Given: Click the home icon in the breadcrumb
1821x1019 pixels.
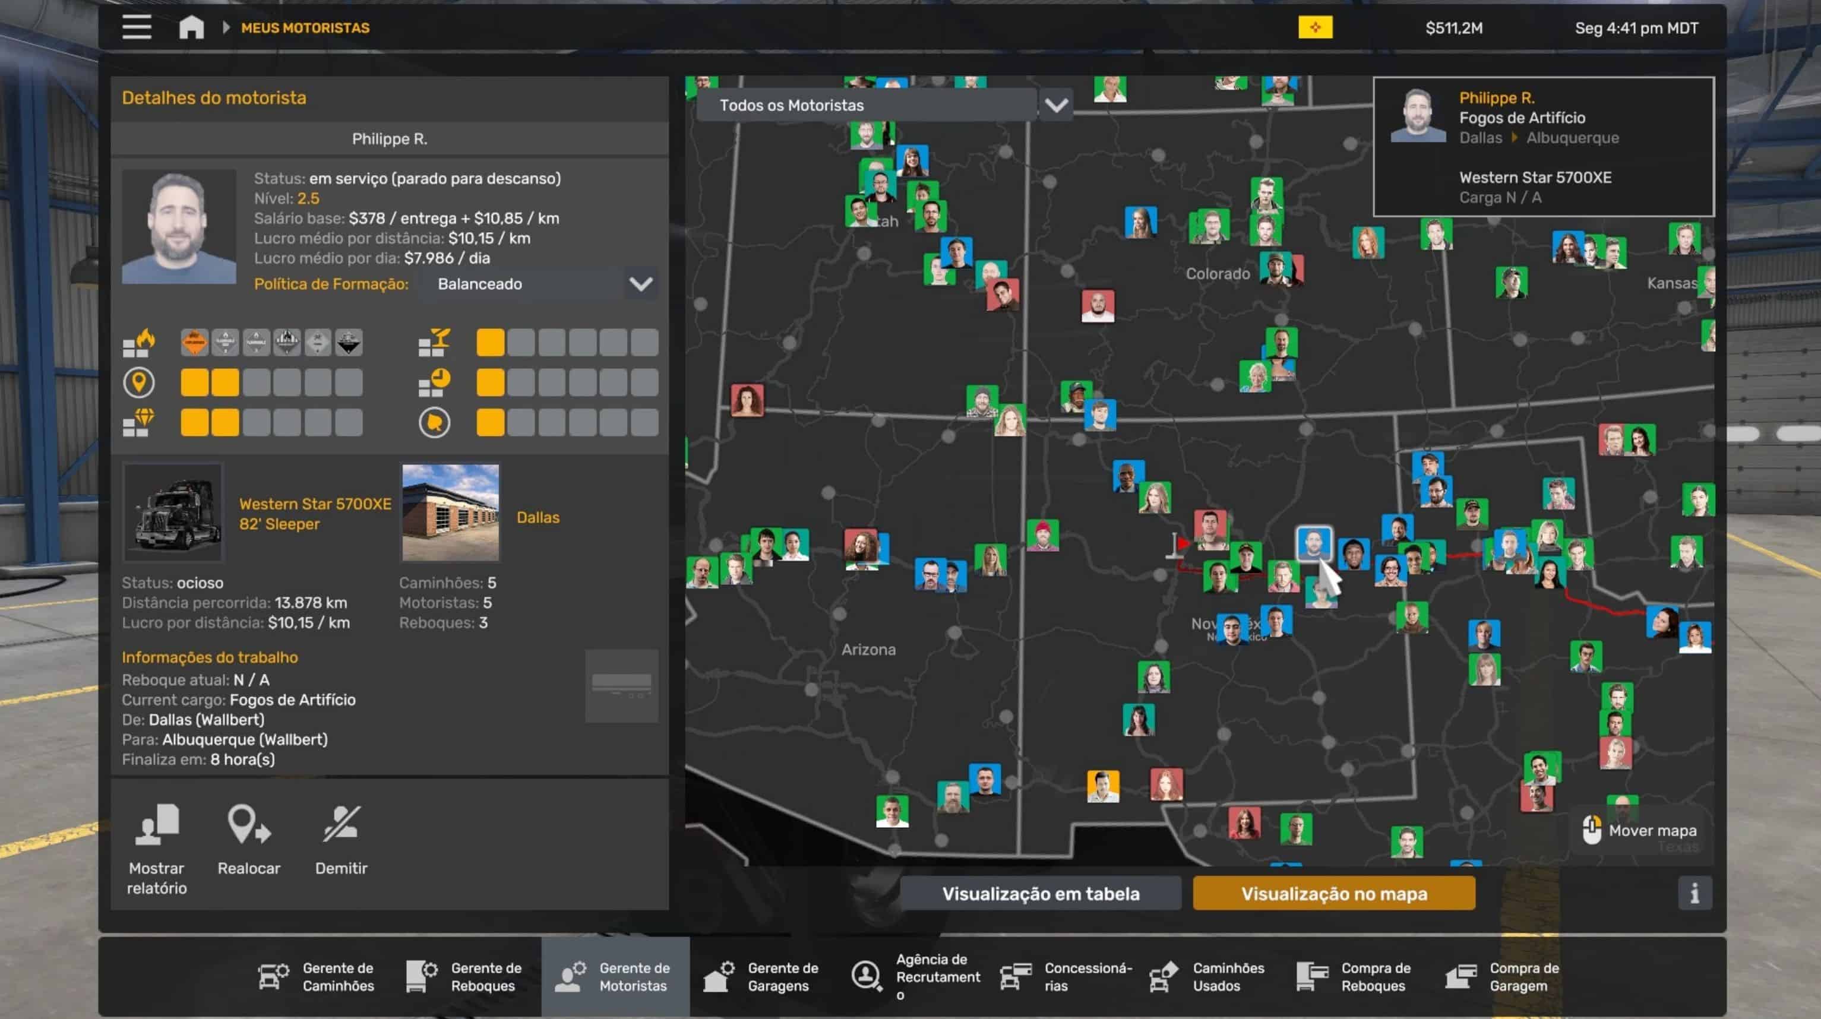Looking at the screenshot, I should coord(191,27).
